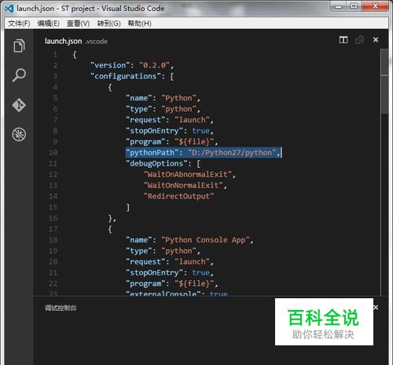The height and width of the screenshot is (365, 393).
Task: Click "${file}" value on line 9
Action: pyautogui.click(x=194, y=142)
